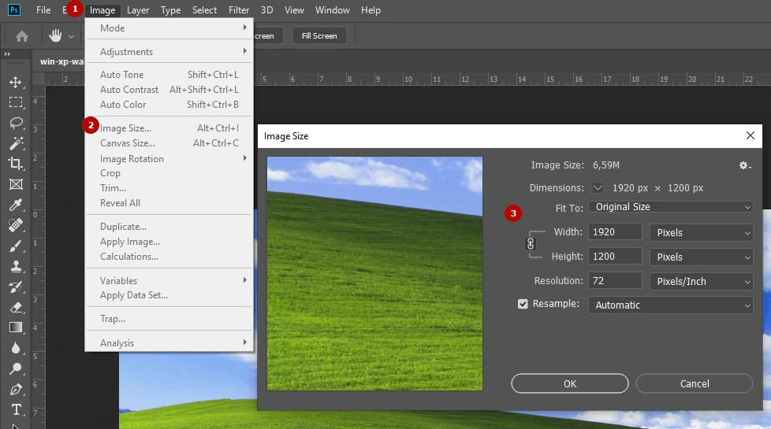This screenshot has height=429, width=771.
Task: Expand the Mode submenu
Action: point(169,28)
